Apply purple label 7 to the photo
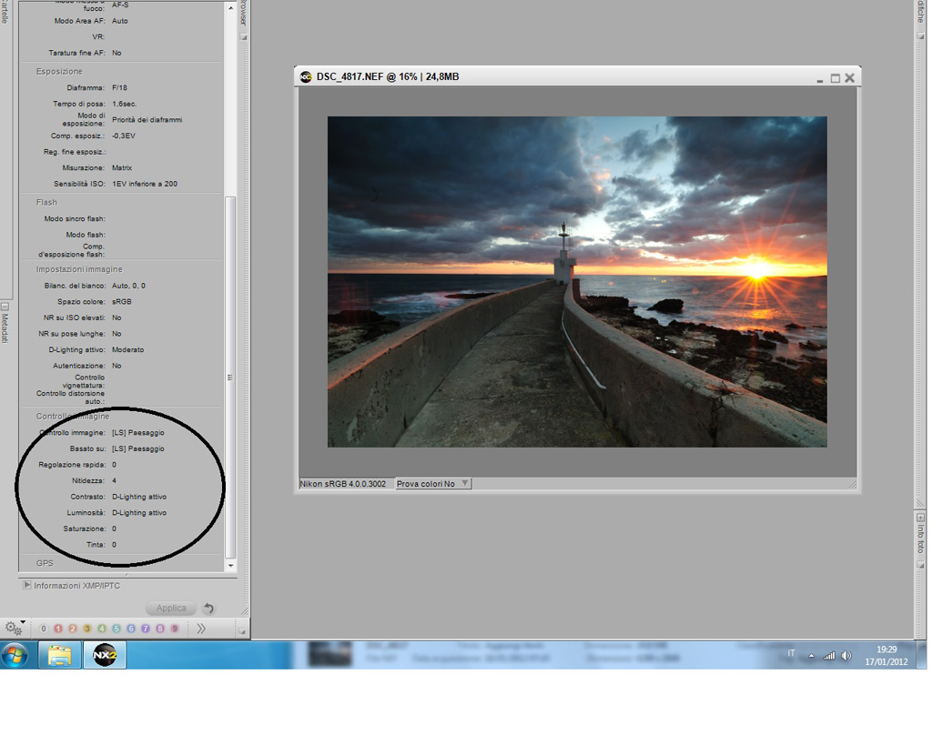932x745 pixels. click(x=146, y=629)
